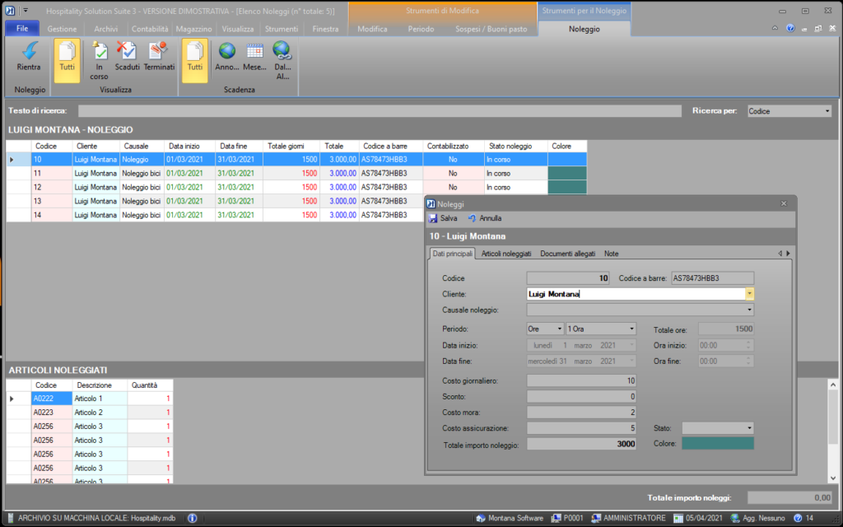The image size is (843, 527).
Task: Click AMMINISTRATORE user in status bar
Action: coord(628,519)
